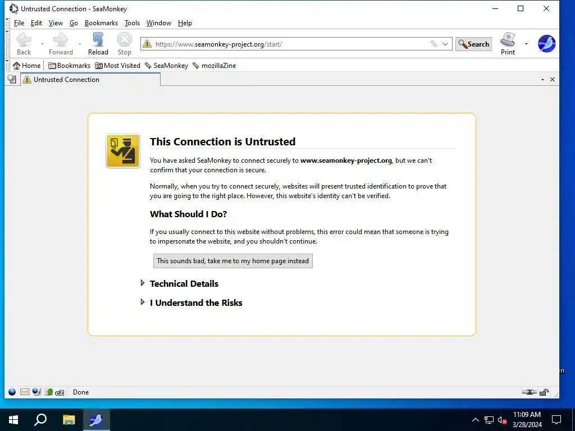Open the Most Visited folder
Screen dimensions: 575x431
point(117,66)
